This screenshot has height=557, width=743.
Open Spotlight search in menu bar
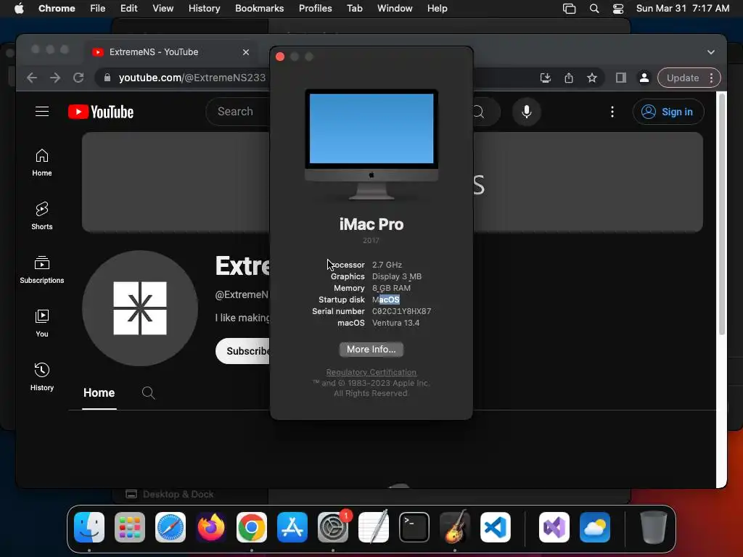(x=594, y=9)
